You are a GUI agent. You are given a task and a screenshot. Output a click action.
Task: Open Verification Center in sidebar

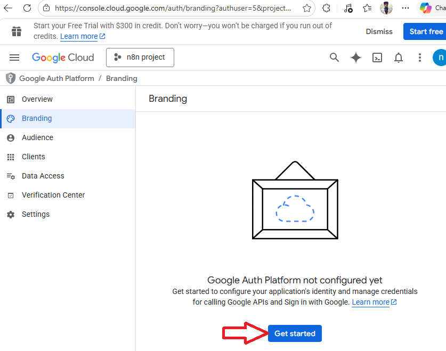[53, 195]
